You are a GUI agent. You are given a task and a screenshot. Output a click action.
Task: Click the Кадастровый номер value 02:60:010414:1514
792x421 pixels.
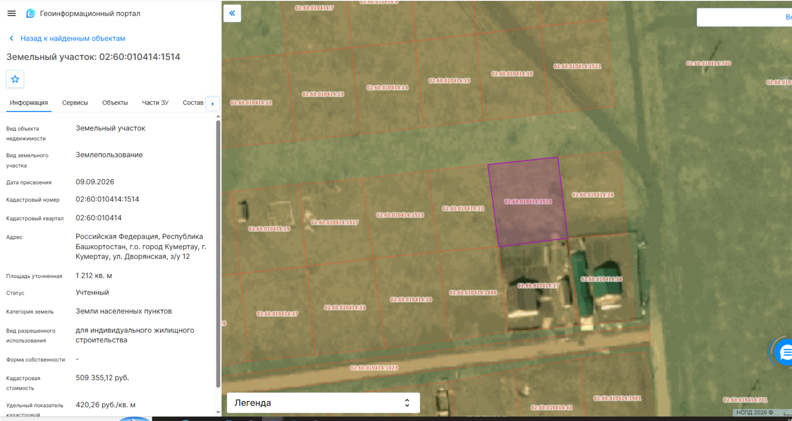point(107,199)
